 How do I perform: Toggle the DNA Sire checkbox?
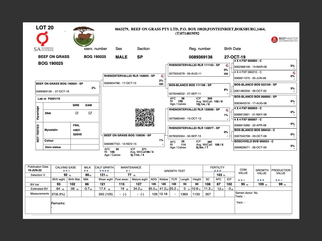(77, 113)
